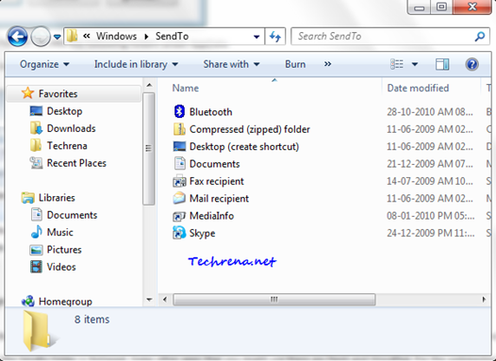The width and height of the screenshot is (496, 361).
Task: Open Recent Places in Favorites
Action: pyautogui.click(x=76, y=163)
